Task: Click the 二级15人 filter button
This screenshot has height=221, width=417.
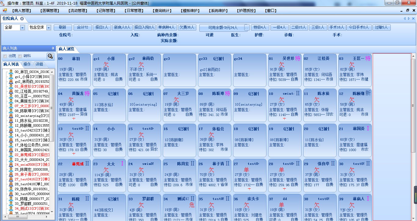Action: click(299, 27)
